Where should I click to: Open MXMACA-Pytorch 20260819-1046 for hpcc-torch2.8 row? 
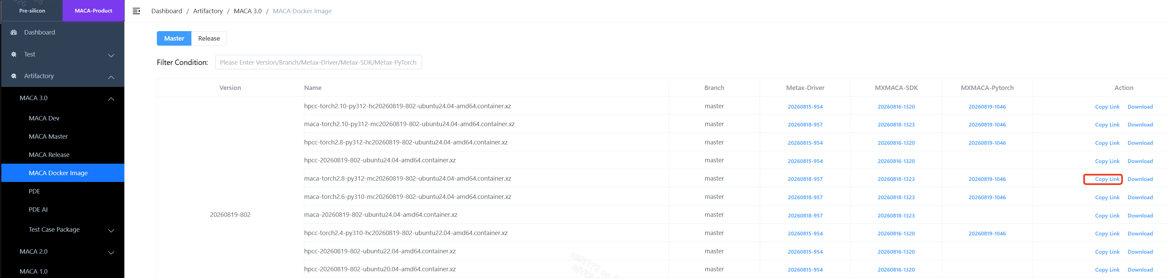pyautogui.click(x=987, y=143)
